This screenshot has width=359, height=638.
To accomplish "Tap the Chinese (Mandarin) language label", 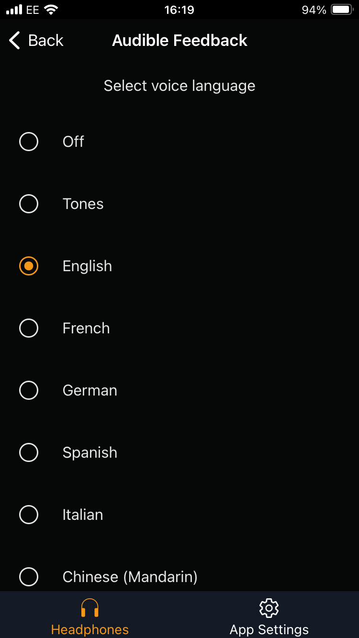I will pos(130,577).
